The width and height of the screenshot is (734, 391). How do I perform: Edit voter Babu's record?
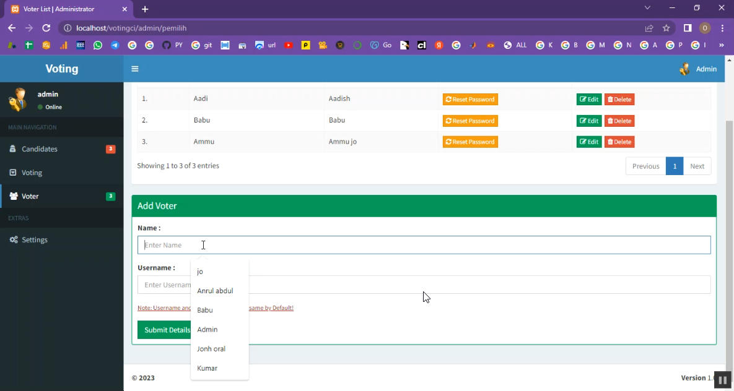point(588,121)
